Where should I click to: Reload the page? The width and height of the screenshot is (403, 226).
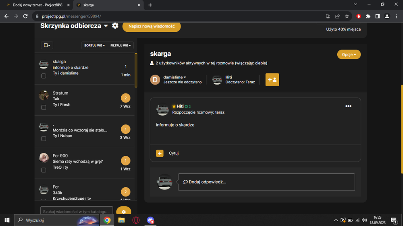click(25, 16)
